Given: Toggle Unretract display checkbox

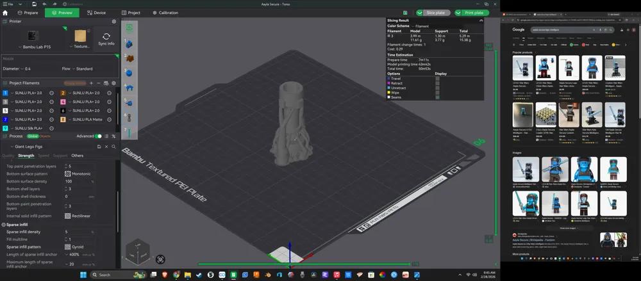Looking at the screenshot, I should tap(437, 88).
